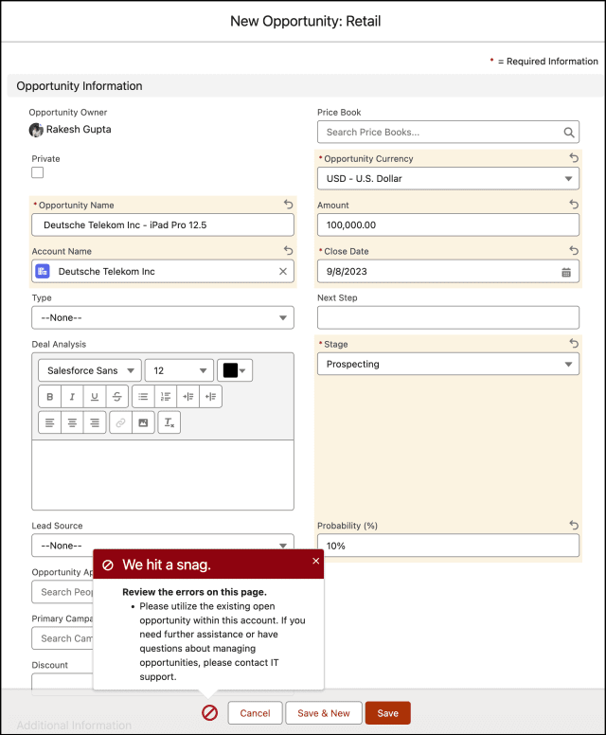This screenshot has height=735, width=606.
Task: Center align the text
Action: (x=72, y=422)
